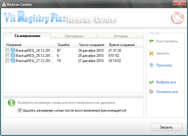Click the Rescue Center title bar icon

coord(4,5)
